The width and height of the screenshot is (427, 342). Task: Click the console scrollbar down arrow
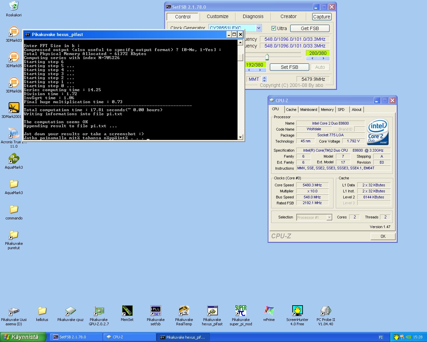click(x=241, y=137)
